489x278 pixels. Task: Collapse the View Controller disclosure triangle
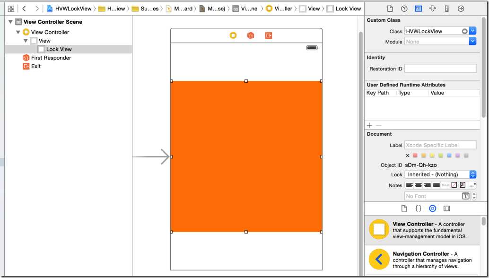[18, 32]
